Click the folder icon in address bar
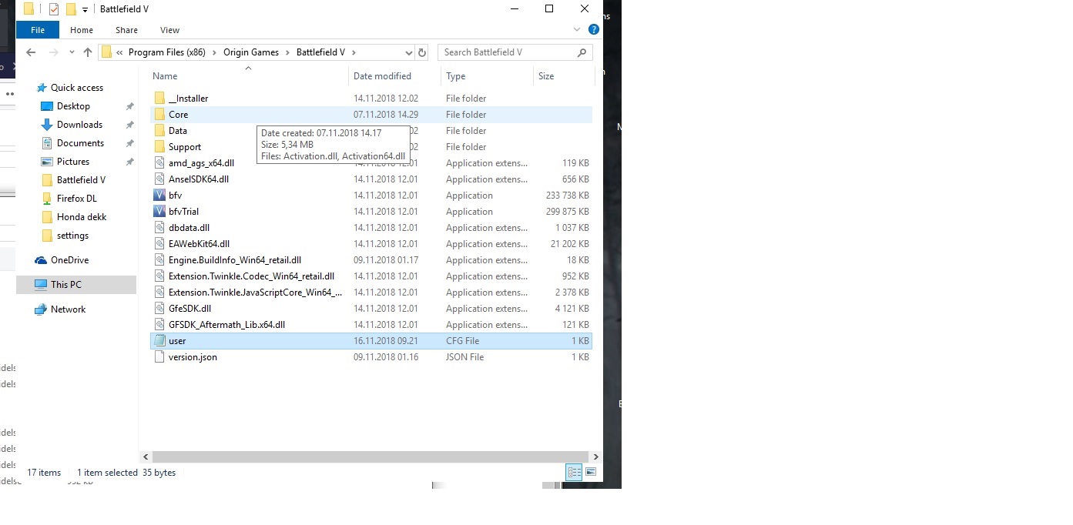Image resolution: width=1073 pixels, height=525 pixels. coord(107,52)
